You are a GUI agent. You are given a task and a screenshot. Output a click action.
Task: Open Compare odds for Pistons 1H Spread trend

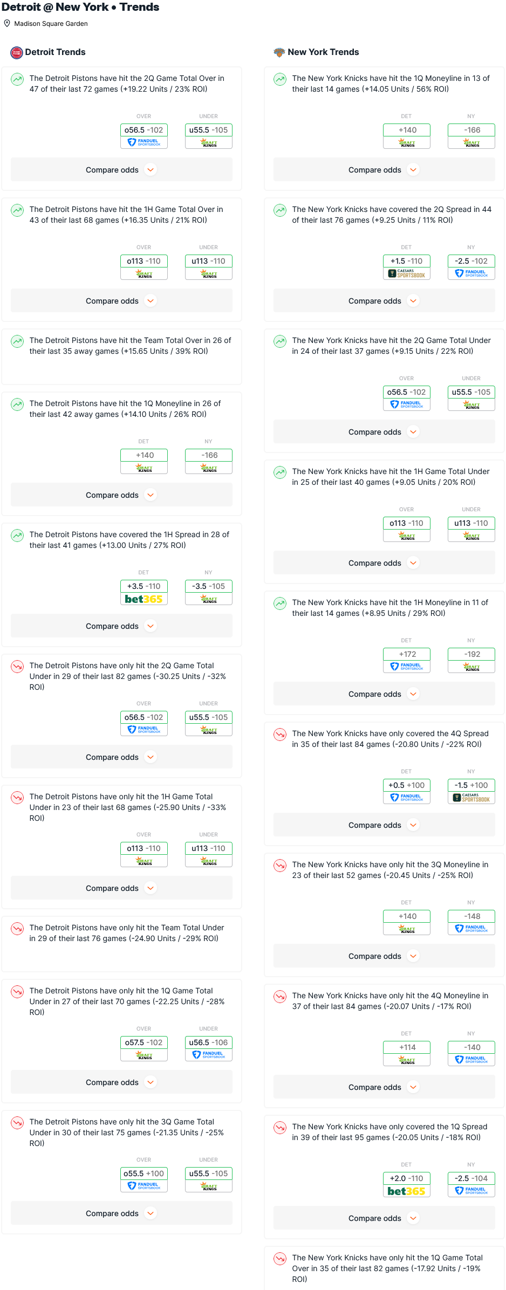coord(121,626)
